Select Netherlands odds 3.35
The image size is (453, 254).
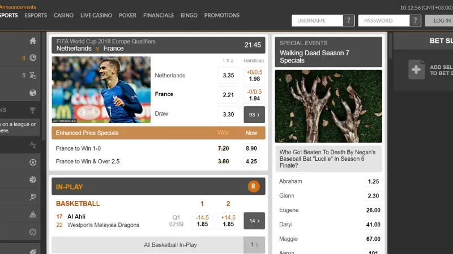(228, 75)
